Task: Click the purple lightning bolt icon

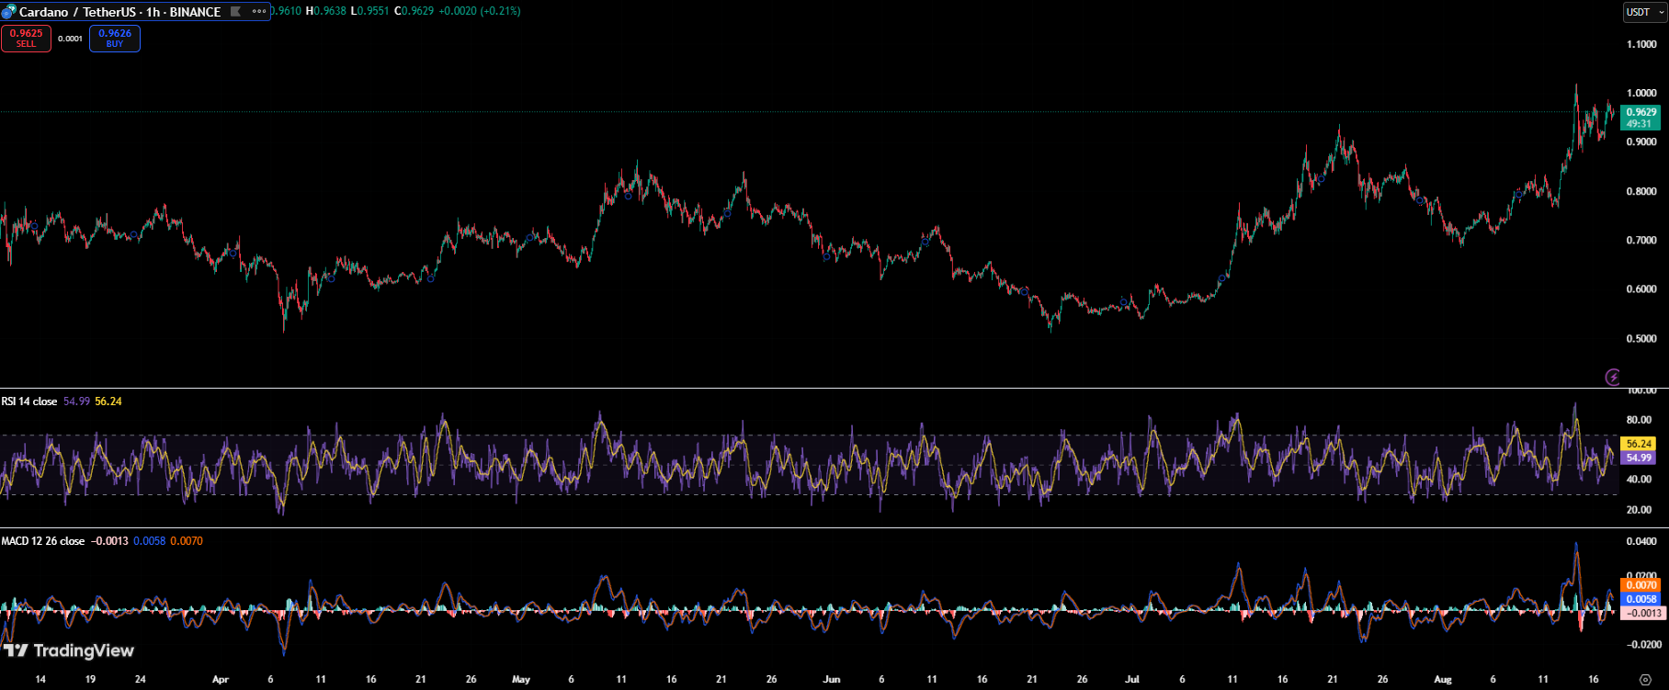Action: 1612,377
